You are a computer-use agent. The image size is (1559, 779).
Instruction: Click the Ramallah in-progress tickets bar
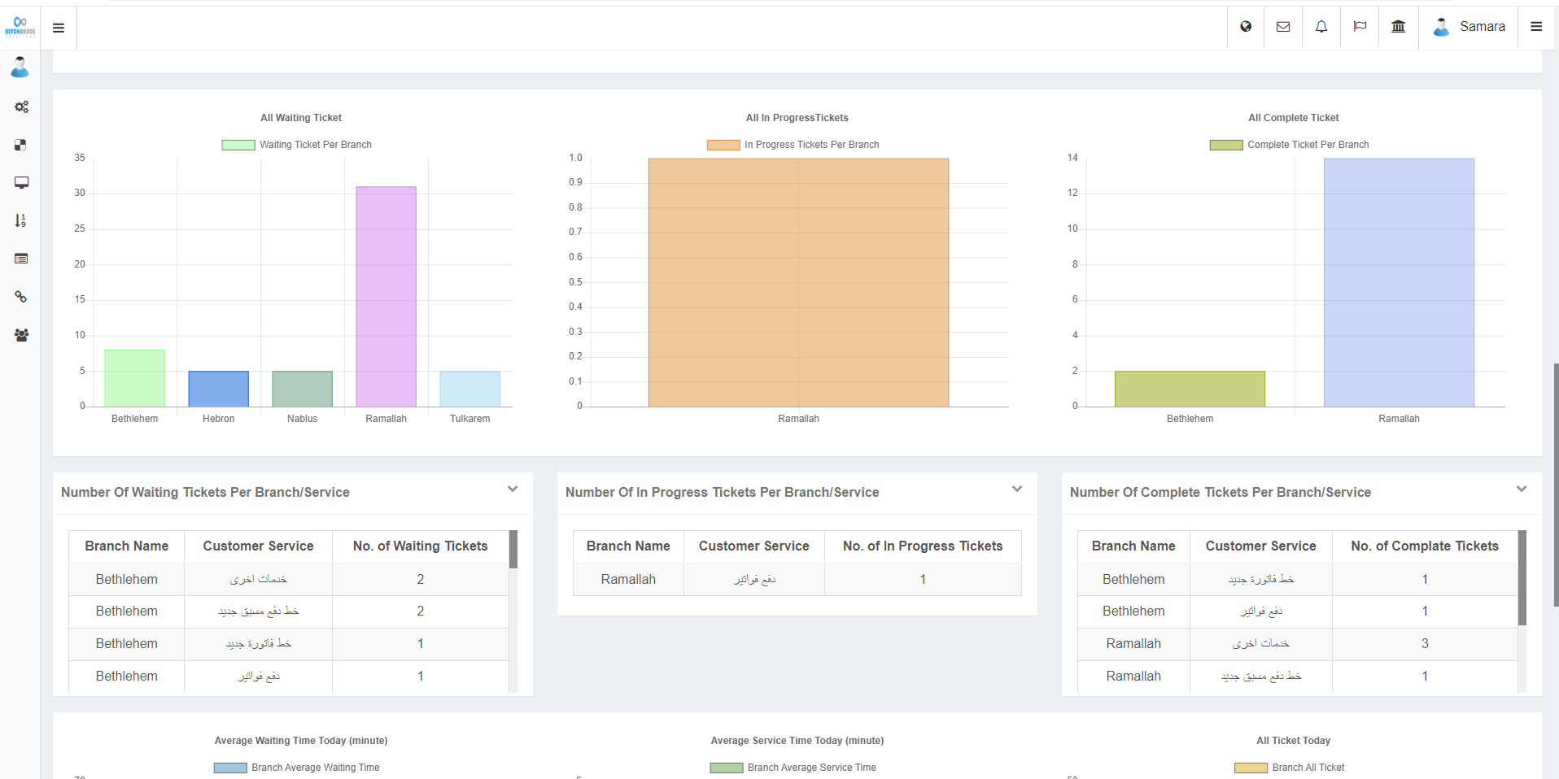tap(799, 282)
